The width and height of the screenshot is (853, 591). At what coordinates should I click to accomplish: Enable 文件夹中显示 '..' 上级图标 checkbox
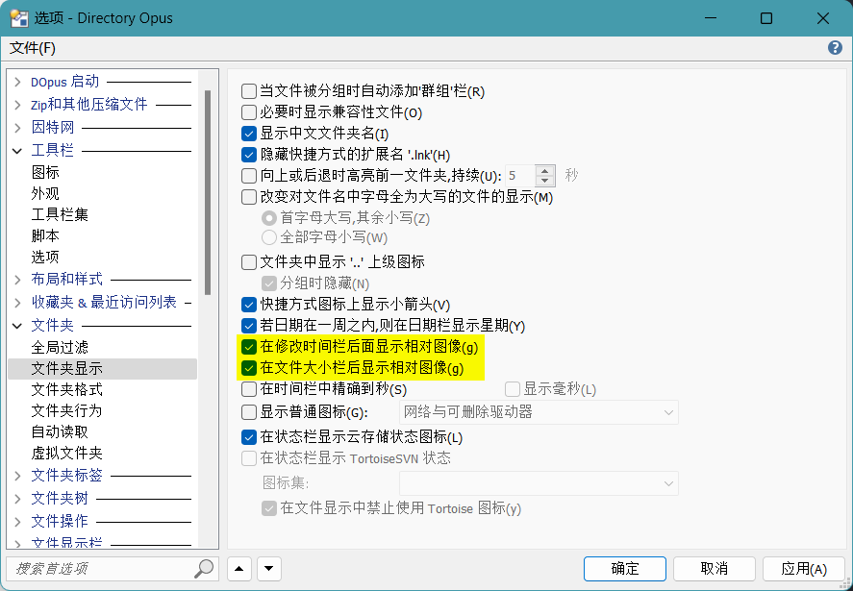(249, 262)
